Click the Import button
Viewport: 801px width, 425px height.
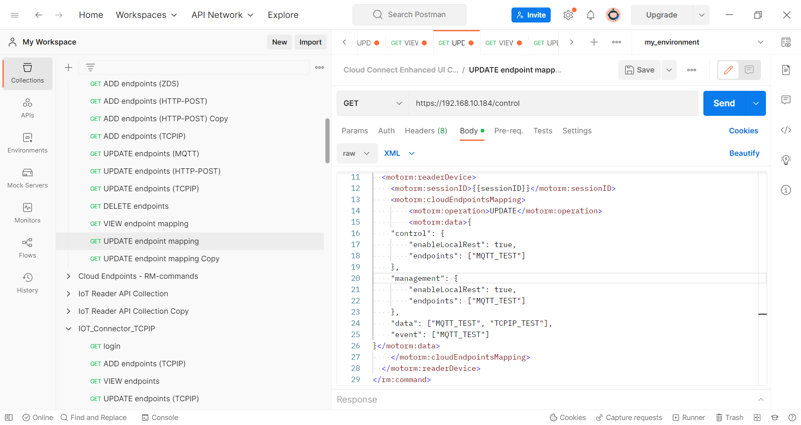tap(310, 42)
